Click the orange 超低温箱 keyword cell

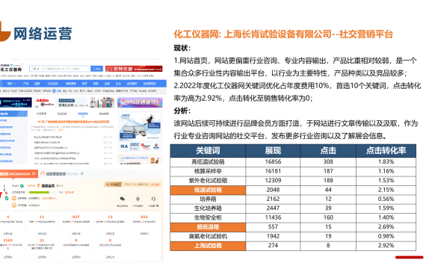pos(208,227)
